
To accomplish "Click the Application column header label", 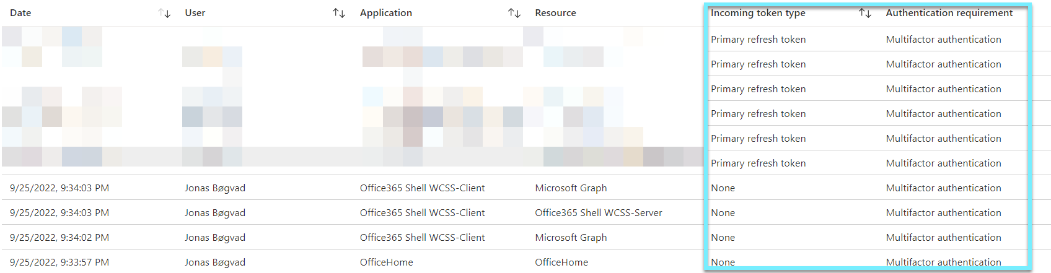I will (385, 13).
